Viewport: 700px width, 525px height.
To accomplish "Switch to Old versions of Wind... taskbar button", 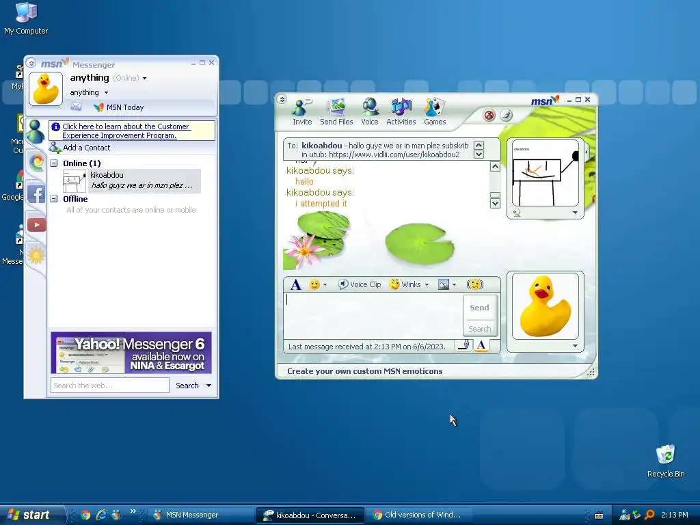I will (x=420, y=515).
